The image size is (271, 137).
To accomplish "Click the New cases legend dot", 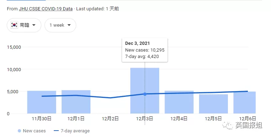I will tap(19, 131).
